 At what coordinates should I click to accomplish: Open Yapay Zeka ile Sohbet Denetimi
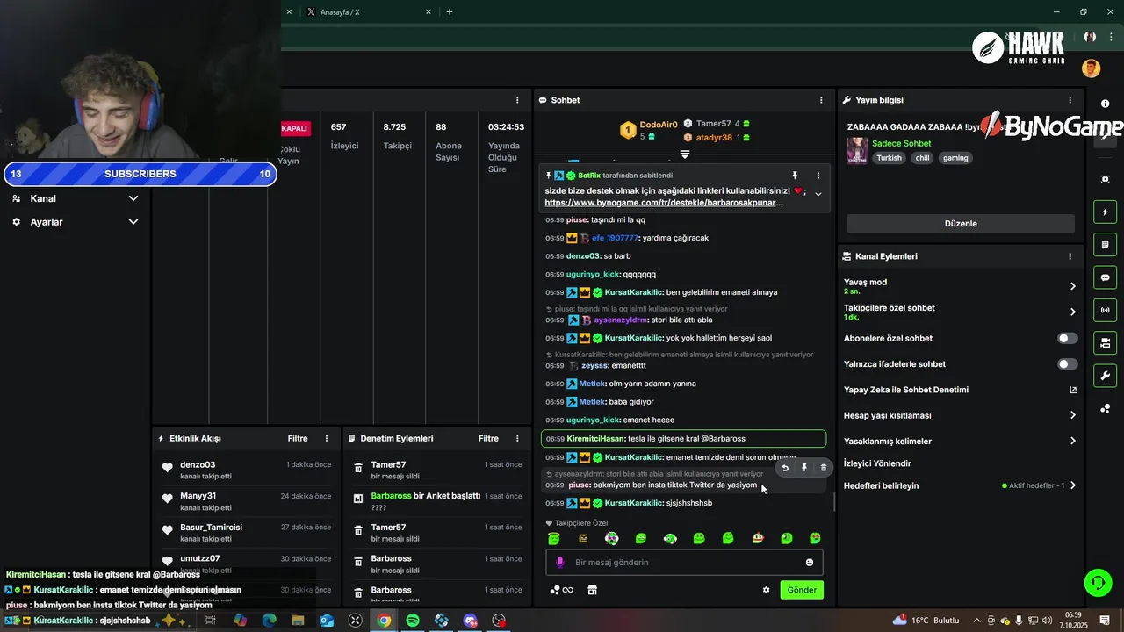point(960,390)
